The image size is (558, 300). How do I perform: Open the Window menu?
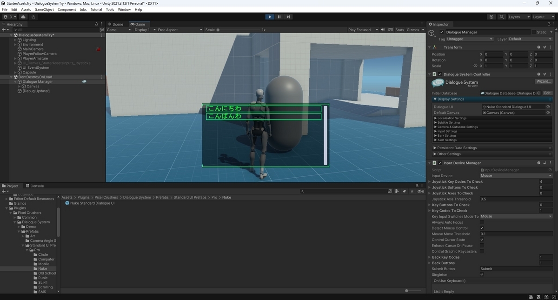124,9
